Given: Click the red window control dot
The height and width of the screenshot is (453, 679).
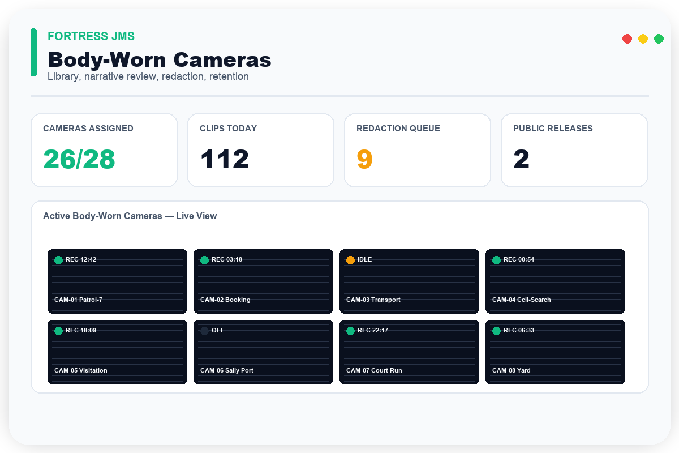Looking at the screenshot, I should 627,39.
